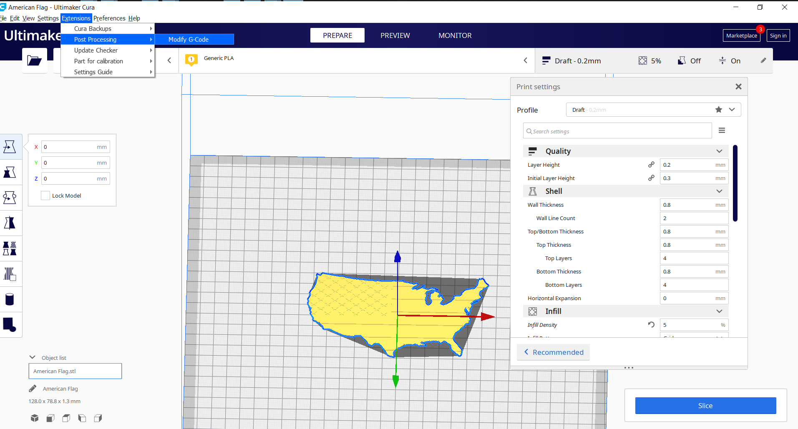Screen dimensions: 798x429
Task: Select the Scale tool in left toolbar
Action: pyautogui.click(x=10, y=172)
